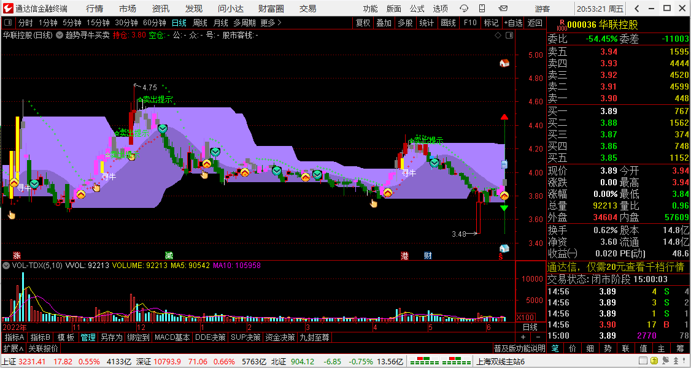The image size is (691, 368).
Task: Open 普及版功能说明 link
Action: [x=519, y=349]
